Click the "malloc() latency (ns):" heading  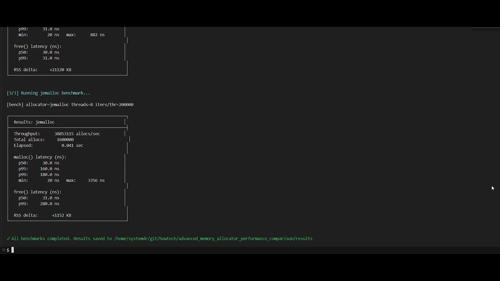(40, 157)
